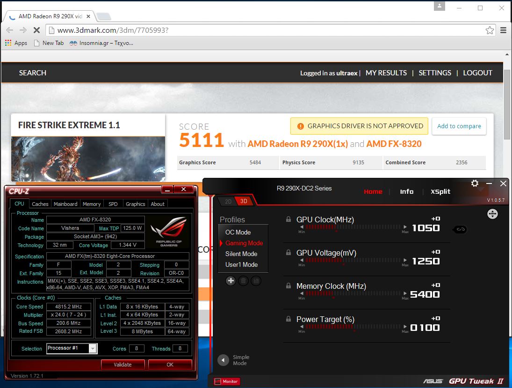
Task: Click the ROG Republic of Gamers logo
Action: pos(169,232)
